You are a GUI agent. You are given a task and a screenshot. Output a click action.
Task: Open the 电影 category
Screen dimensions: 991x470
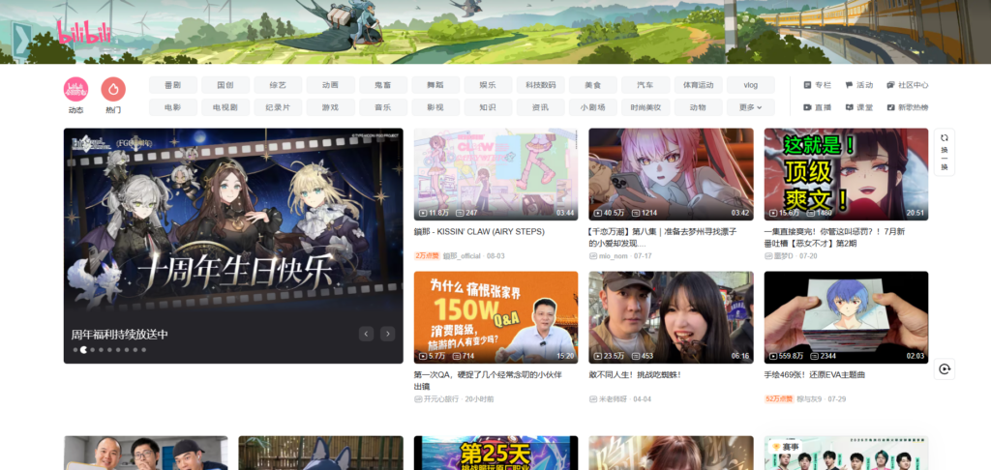click(x=173, y=107)
